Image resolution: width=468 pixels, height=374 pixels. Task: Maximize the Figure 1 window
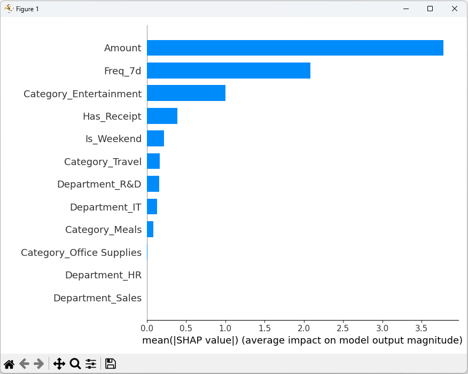point(430,9)
